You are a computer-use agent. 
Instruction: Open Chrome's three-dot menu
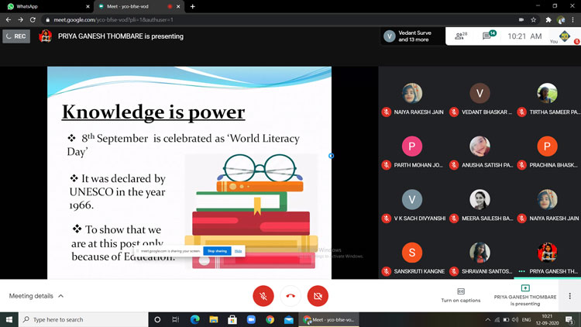click(573, 19)
